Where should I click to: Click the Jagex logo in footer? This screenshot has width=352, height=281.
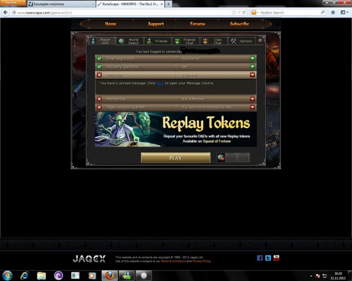89,259
